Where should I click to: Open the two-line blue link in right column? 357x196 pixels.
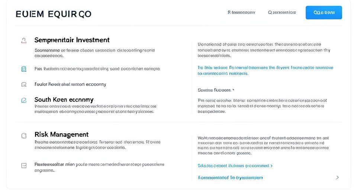pyautogui.click(x=265, y=71)
